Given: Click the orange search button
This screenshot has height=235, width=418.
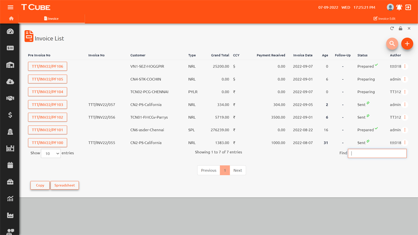Looking at the screenshot, I should coord(392,44).
